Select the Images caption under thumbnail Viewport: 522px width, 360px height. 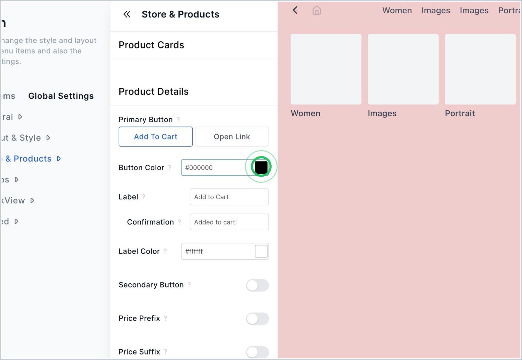pos(382,114)
